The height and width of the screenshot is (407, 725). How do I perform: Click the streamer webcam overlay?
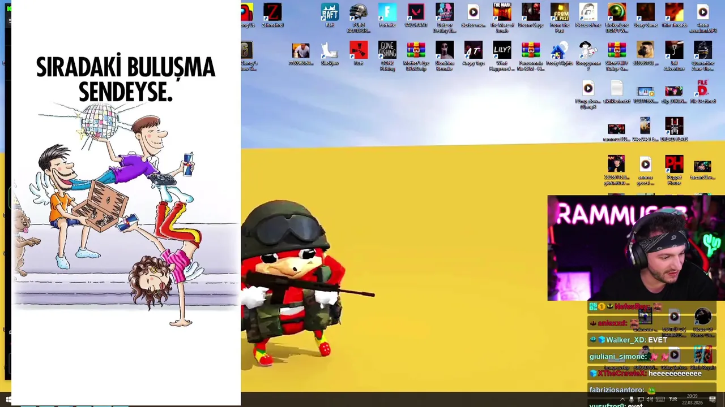click(x=636, y=248)
